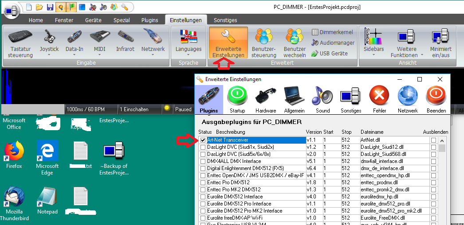The height and width of the screenshot is (225, 464).
Task: Toggle the green flag quick-access icon
Action: point(71,7)
